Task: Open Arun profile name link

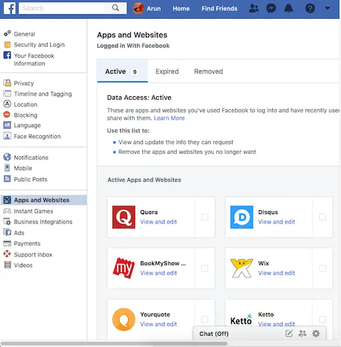Action: coord(154,9)
